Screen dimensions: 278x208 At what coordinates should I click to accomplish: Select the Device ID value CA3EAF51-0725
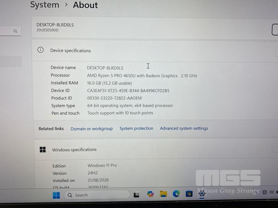(128, 91)
